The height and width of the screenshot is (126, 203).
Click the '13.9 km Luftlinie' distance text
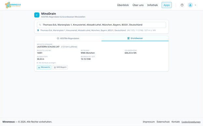[x=69, y=47]
